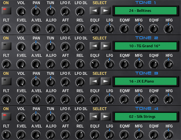Image resolution: width=181 pixels, height=140 pixels.
Task: Click the Tone 3 EQMF knob
Action: (x=124, y=99)
